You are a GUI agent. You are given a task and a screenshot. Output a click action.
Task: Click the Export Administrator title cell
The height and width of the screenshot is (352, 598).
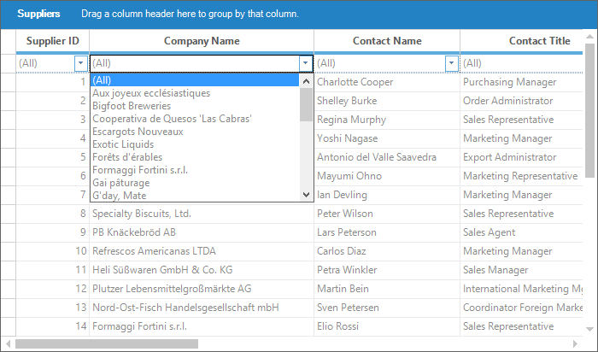(521, 157)
